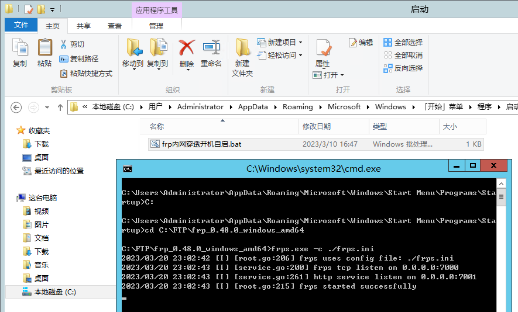Click the Forward navigation arrow

(33, 107)
